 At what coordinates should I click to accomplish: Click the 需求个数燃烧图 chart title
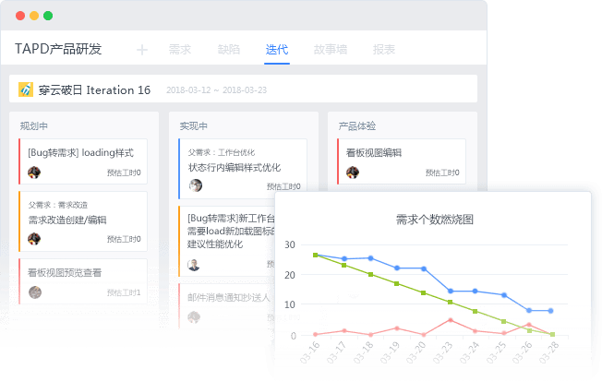(435, 220)
